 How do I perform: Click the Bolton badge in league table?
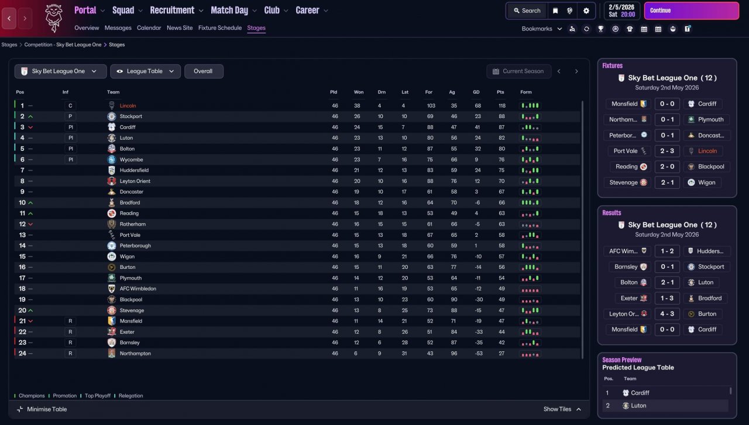click(x=112, y=148)
